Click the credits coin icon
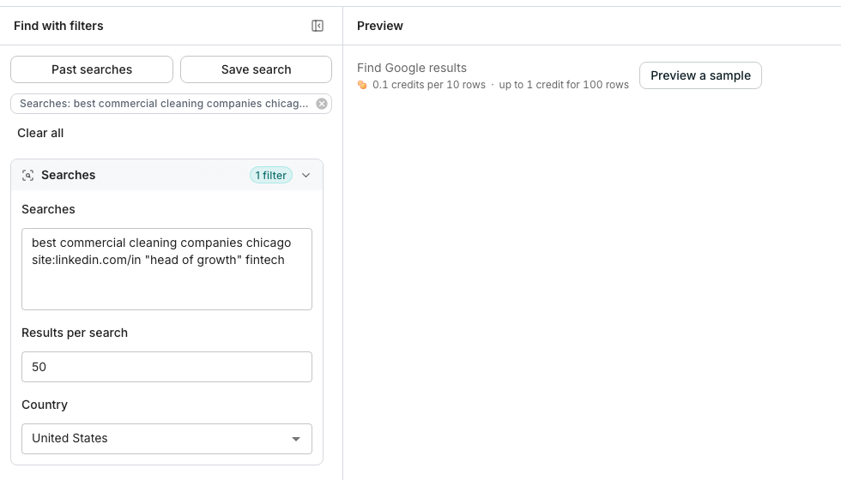841x480 pixels. point(362,85)
